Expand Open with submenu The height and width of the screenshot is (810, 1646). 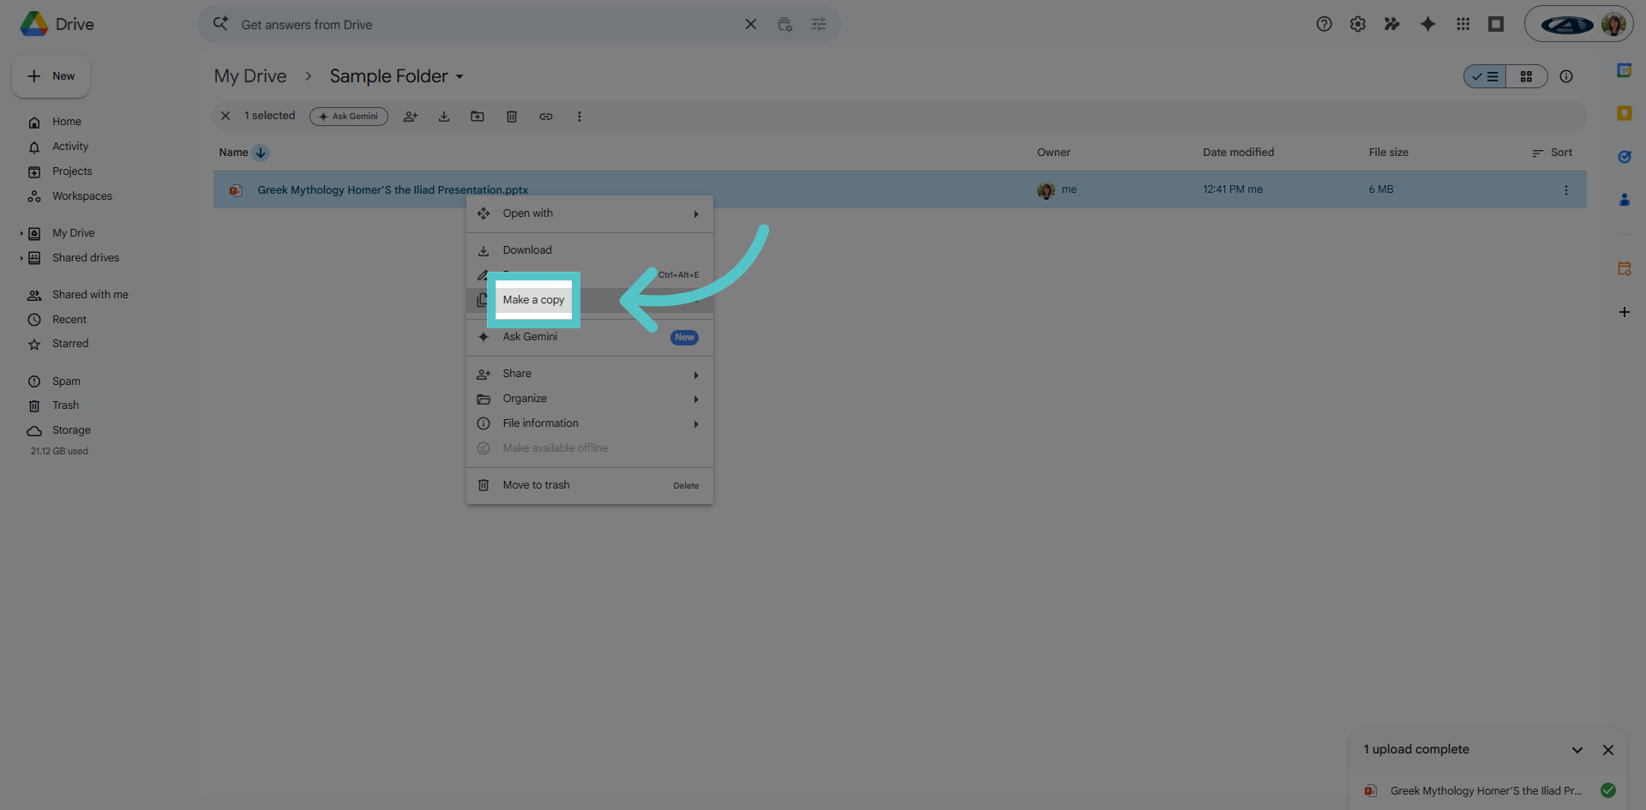pyautogui.click(x=590, y=213)
